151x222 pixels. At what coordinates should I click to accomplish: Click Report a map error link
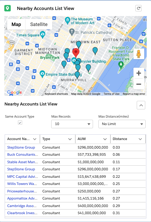coord(134,94)
